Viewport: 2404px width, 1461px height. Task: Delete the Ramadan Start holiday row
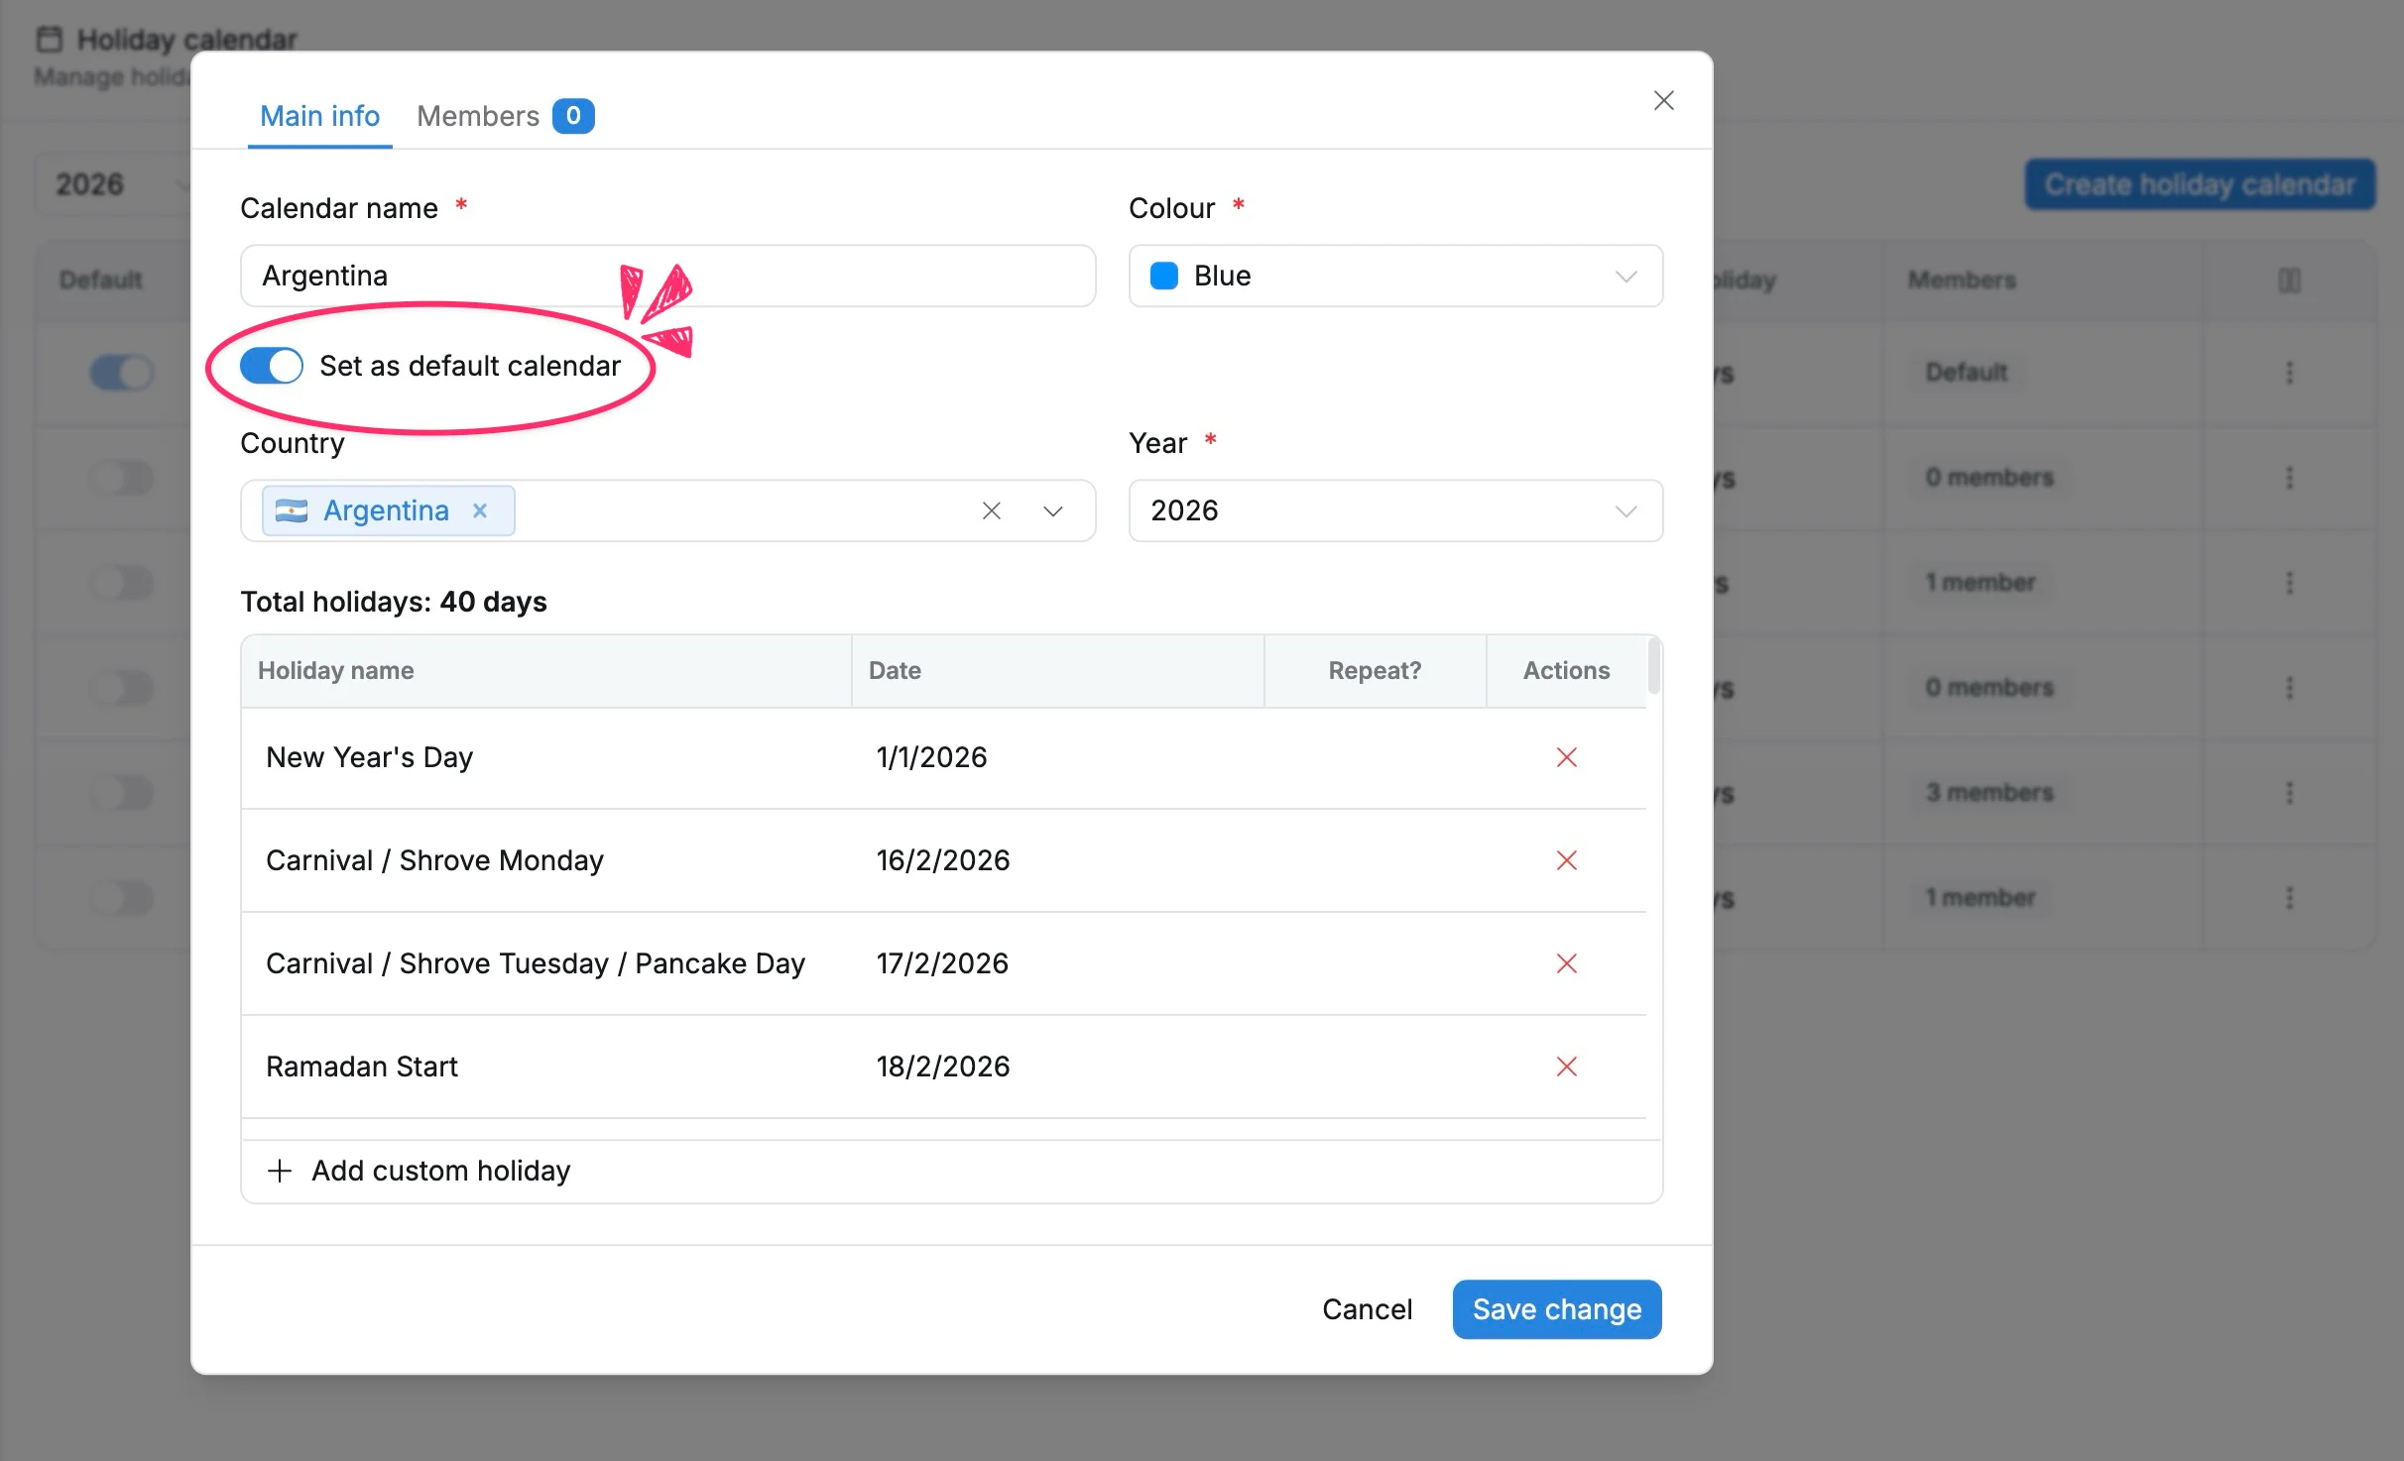[1566, 1067]
